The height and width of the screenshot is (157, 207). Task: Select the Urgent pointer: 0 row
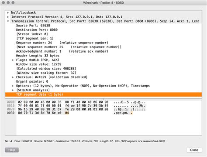tap(103, 81)
